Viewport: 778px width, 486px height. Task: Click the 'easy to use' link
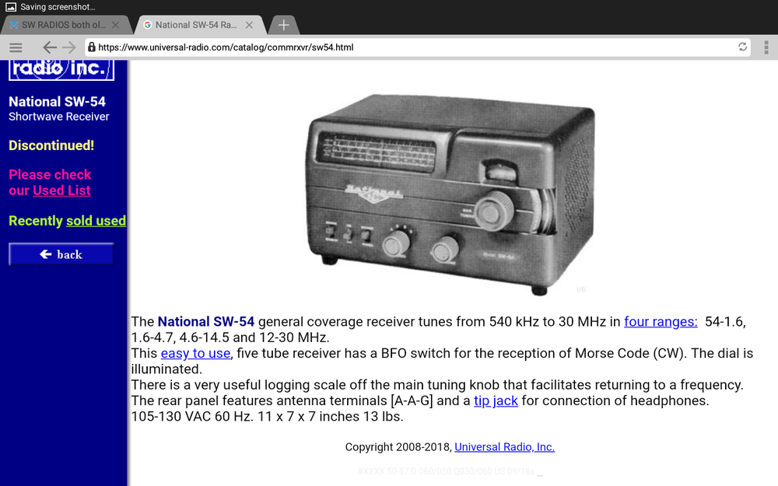click(195, 353)
